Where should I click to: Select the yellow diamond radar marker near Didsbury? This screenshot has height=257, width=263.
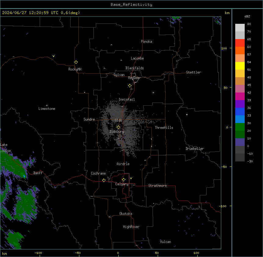(x=118, y=127)
